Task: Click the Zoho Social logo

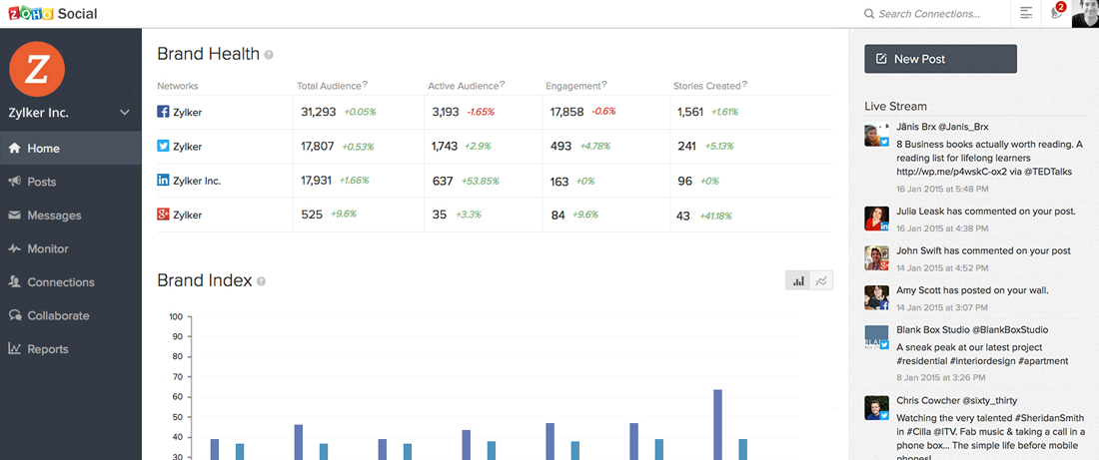Action: (53, 13)
